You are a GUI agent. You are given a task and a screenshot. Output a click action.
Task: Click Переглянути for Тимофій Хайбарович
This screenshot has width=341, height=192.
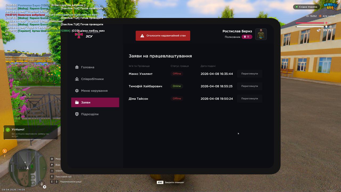[x=250, y=86]
